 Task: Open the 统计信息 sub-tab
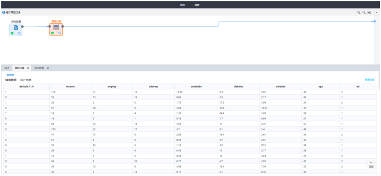tap(26, 80)
